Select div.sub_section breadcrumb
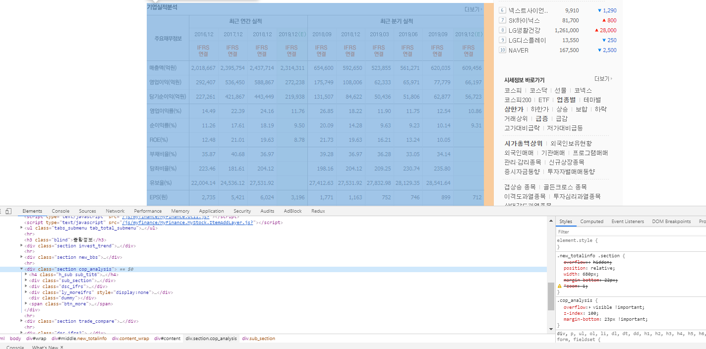The height and width of the screenshot is (349, 706). pos(258,339)
